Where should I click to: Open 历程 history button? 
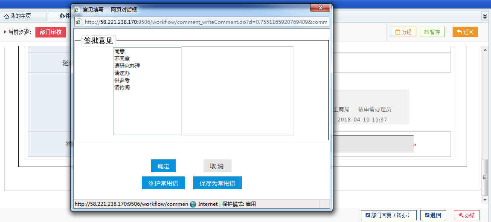(x=403, y=32)
